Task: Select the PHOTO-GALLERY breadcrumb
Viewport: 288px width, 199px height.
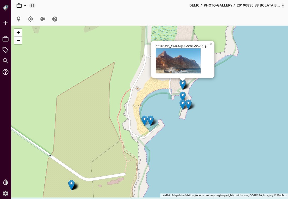Action: [x=218, y=6]
